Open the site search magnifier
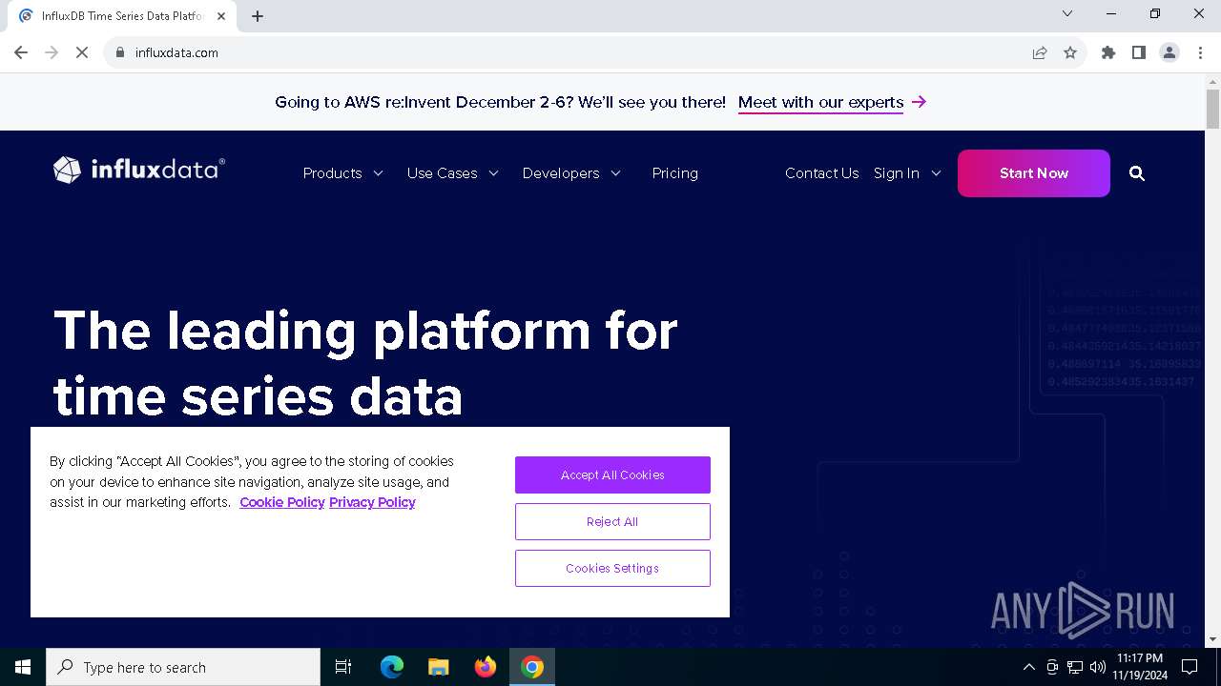 (1137, 173)
